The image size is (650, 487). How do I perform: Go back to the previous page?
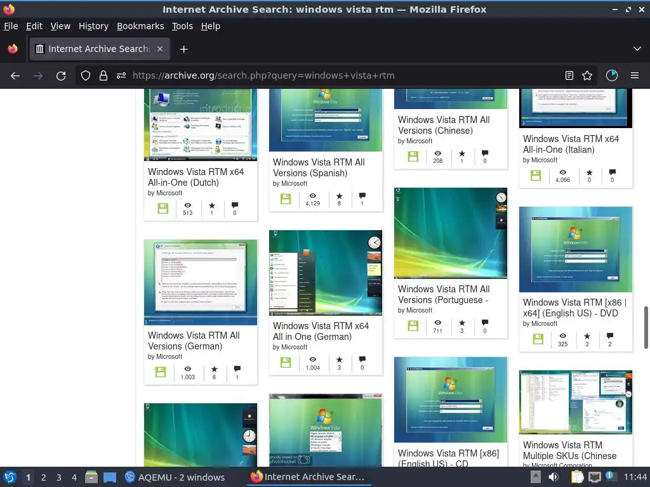point(15,76)
